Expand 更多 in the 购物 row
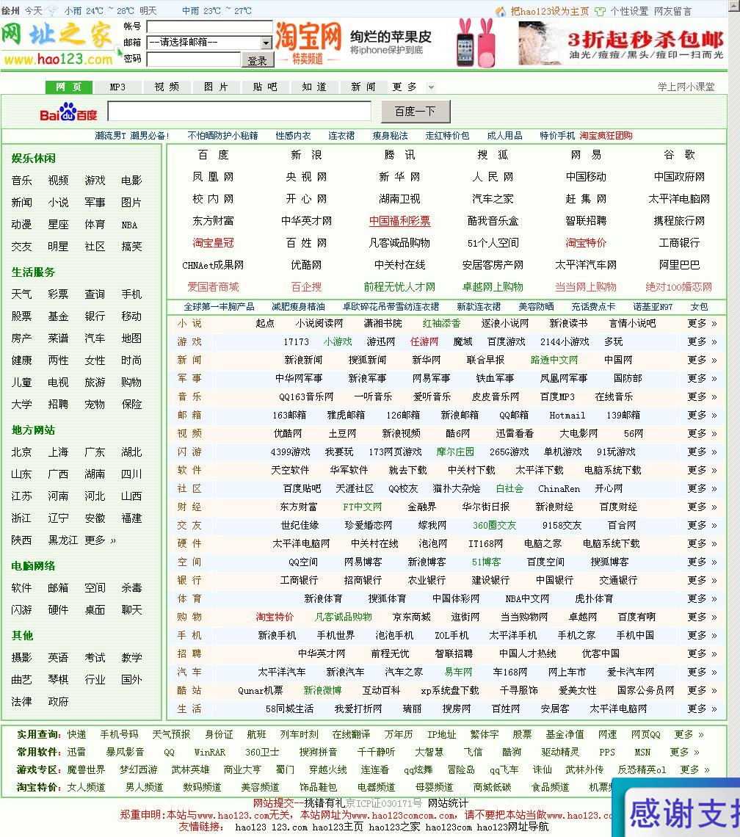The height and width of the screenshot is (837, 740). coord(702,617)
